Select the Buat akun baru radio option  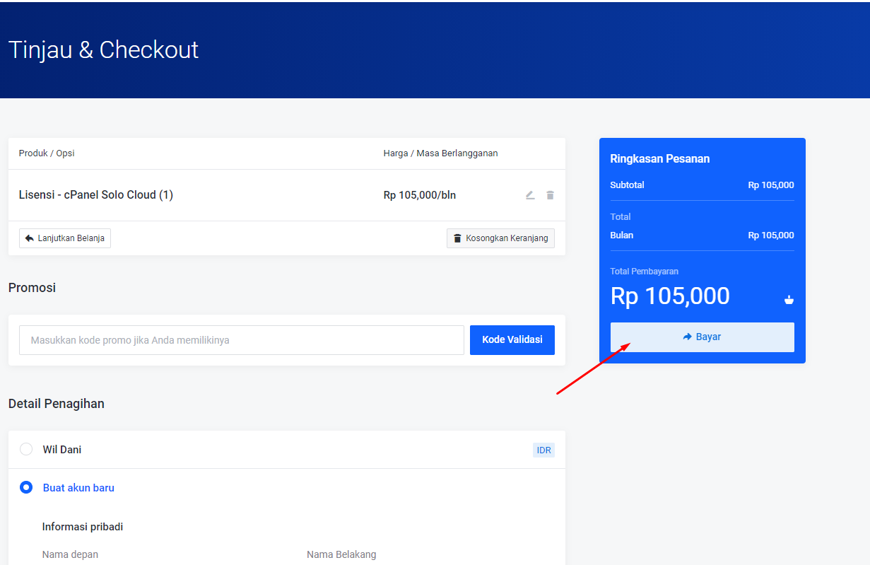(x=26, y=487)
